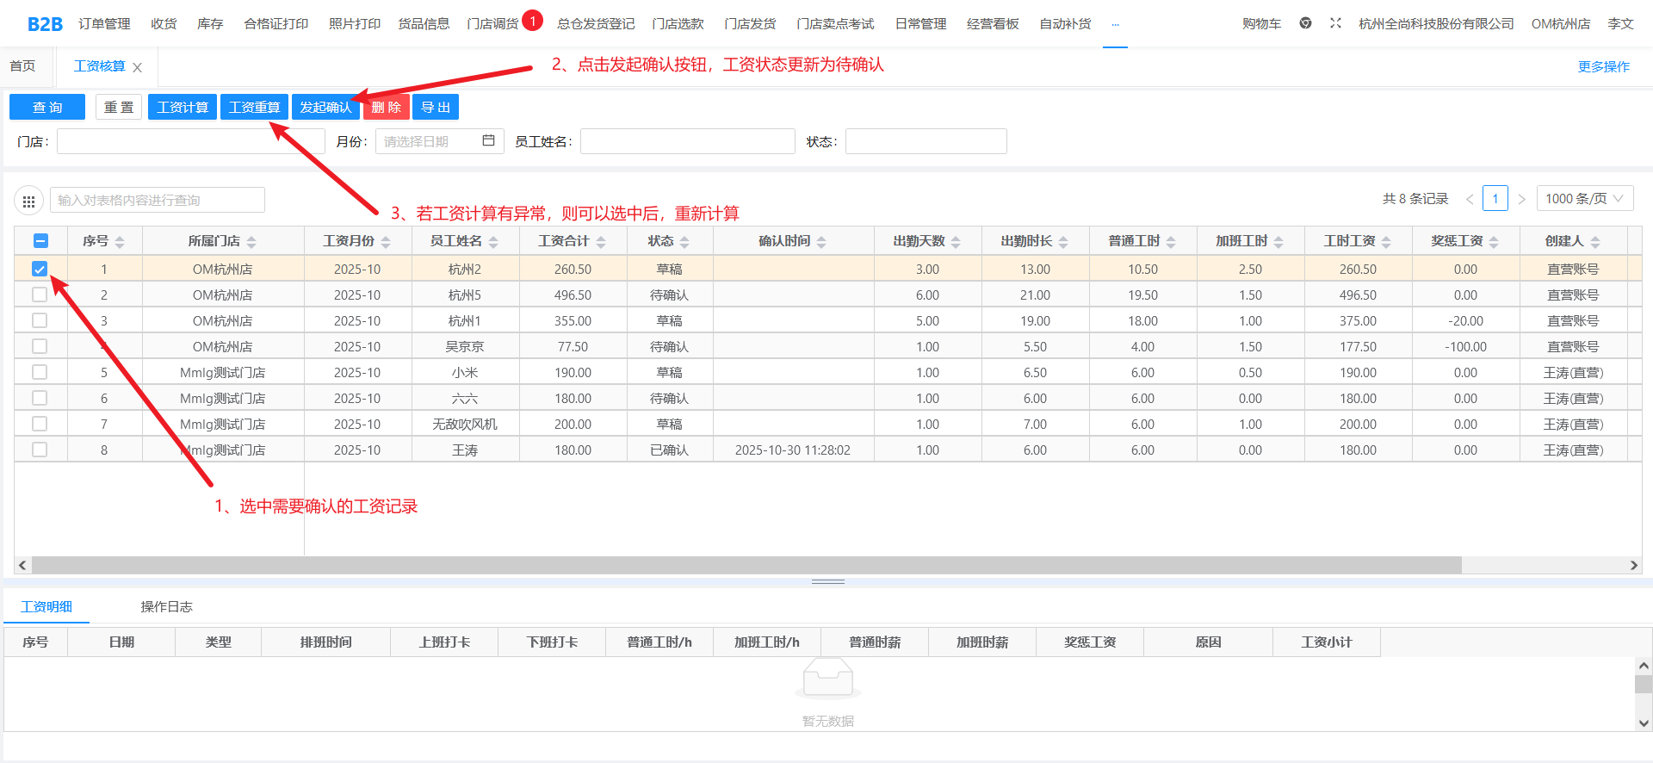1653x763 pixels.
Task: Switch to the 操作日志 tab
Action: point(166,606)
